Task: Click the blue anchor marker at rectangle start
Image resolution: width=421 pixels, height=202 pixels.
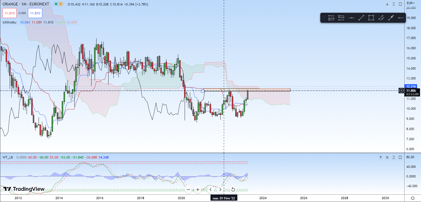Action: tap(203, 91)
